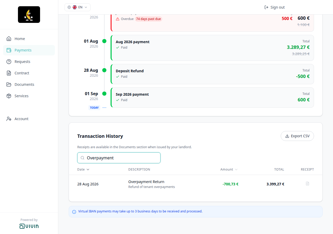Go to the Payments section

[29, 50]
